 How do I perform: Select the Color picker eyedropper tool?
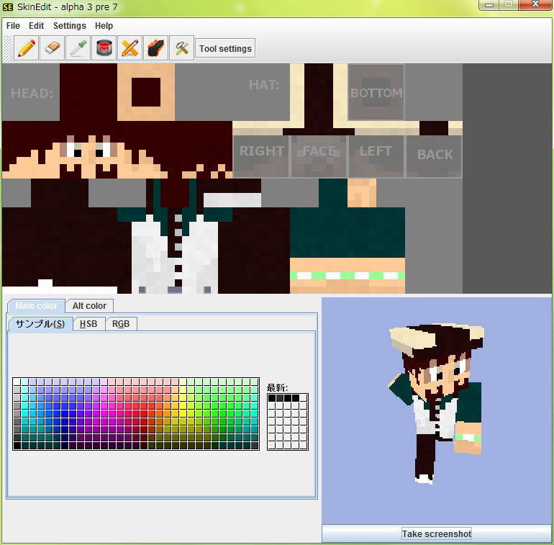click(78, 48)
